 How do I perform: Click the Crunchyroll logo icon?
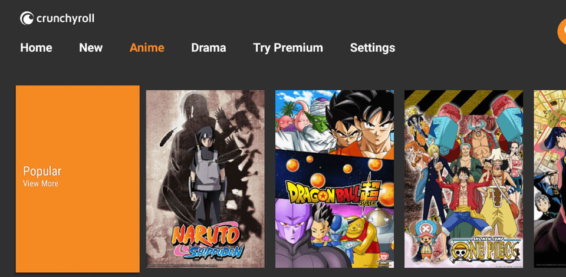point(27,18)
